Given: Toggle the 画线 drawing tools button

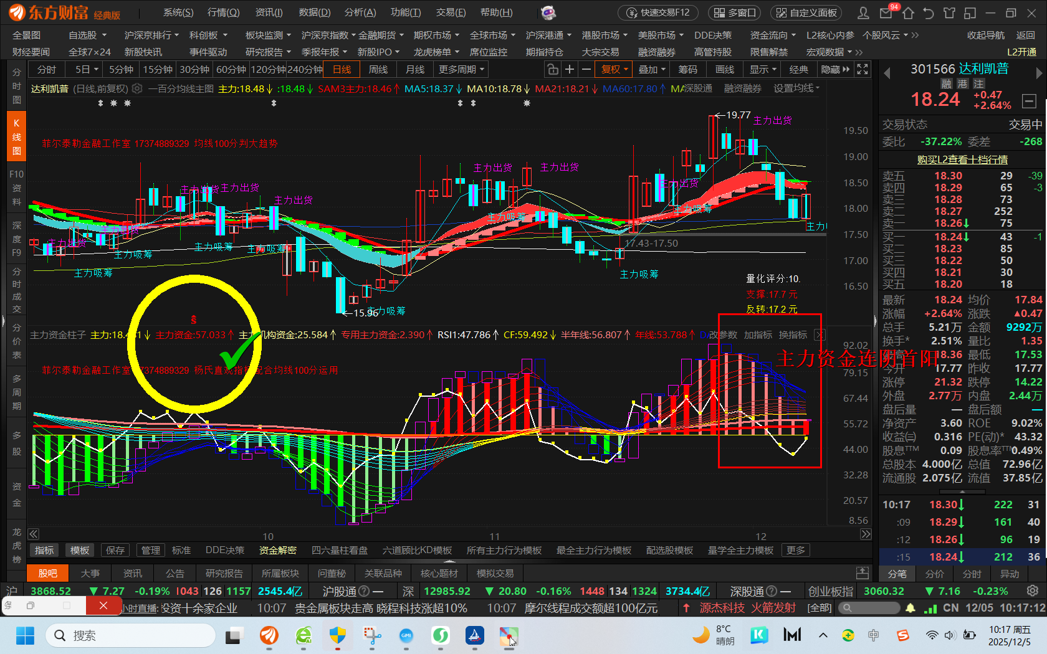Looking at the screenshot, I should pos(725,69).
